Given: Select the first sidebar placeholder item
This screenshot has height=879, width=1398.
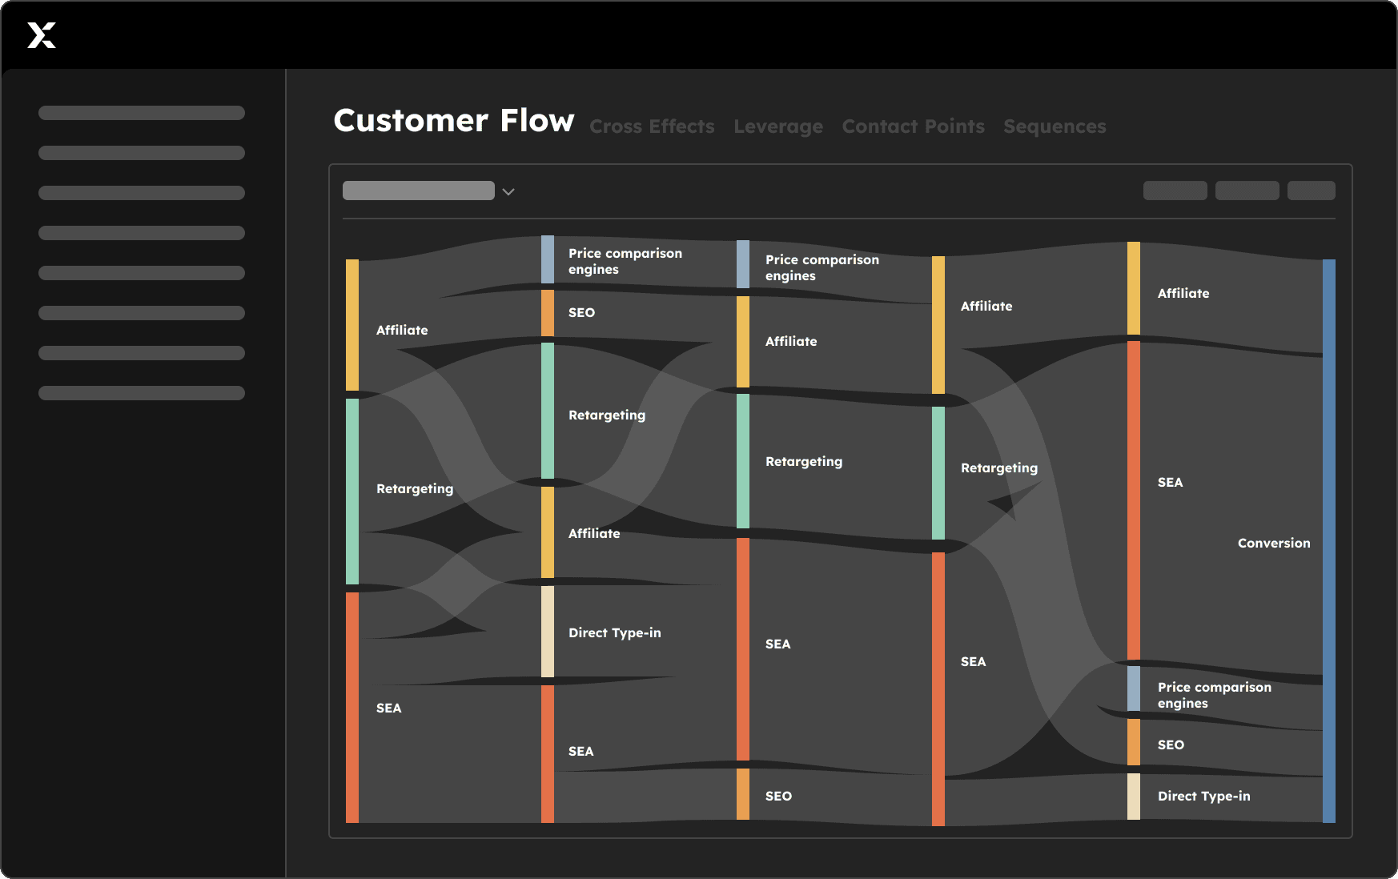Looking at the screenshot, I should [x=142, y=113].
